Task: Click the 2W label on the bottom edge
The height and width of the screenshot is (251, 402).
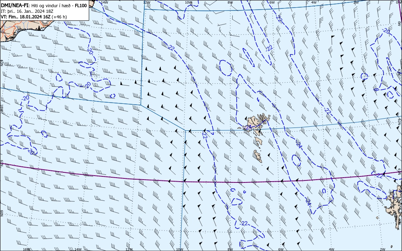Action: click(x=383, y=249)
